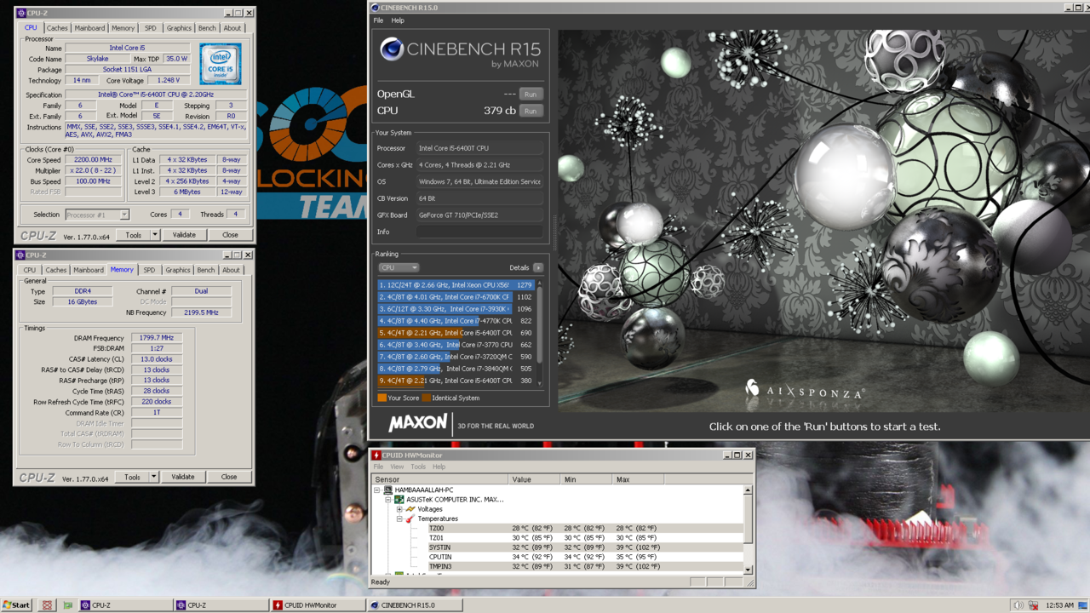
Task: Open the Start menu
Action: pos(16,605)
